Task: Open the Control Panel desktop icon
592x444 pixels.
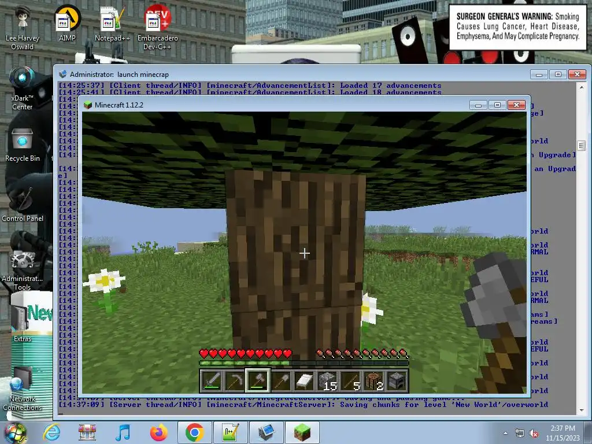Action: point(23,205)
